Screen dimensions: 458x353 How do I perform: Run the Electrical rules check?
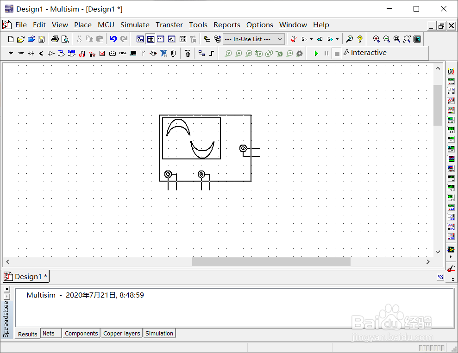294,39
